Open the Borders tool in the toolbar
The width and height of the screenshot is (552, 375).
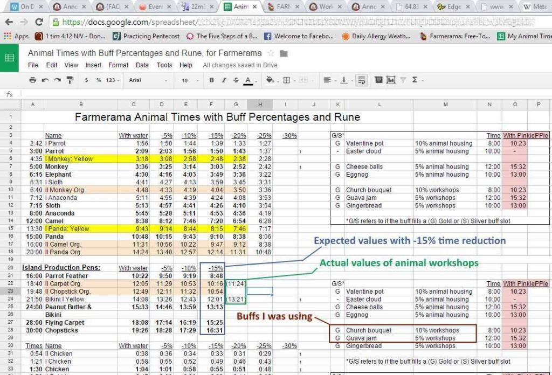tap(287, 80)
